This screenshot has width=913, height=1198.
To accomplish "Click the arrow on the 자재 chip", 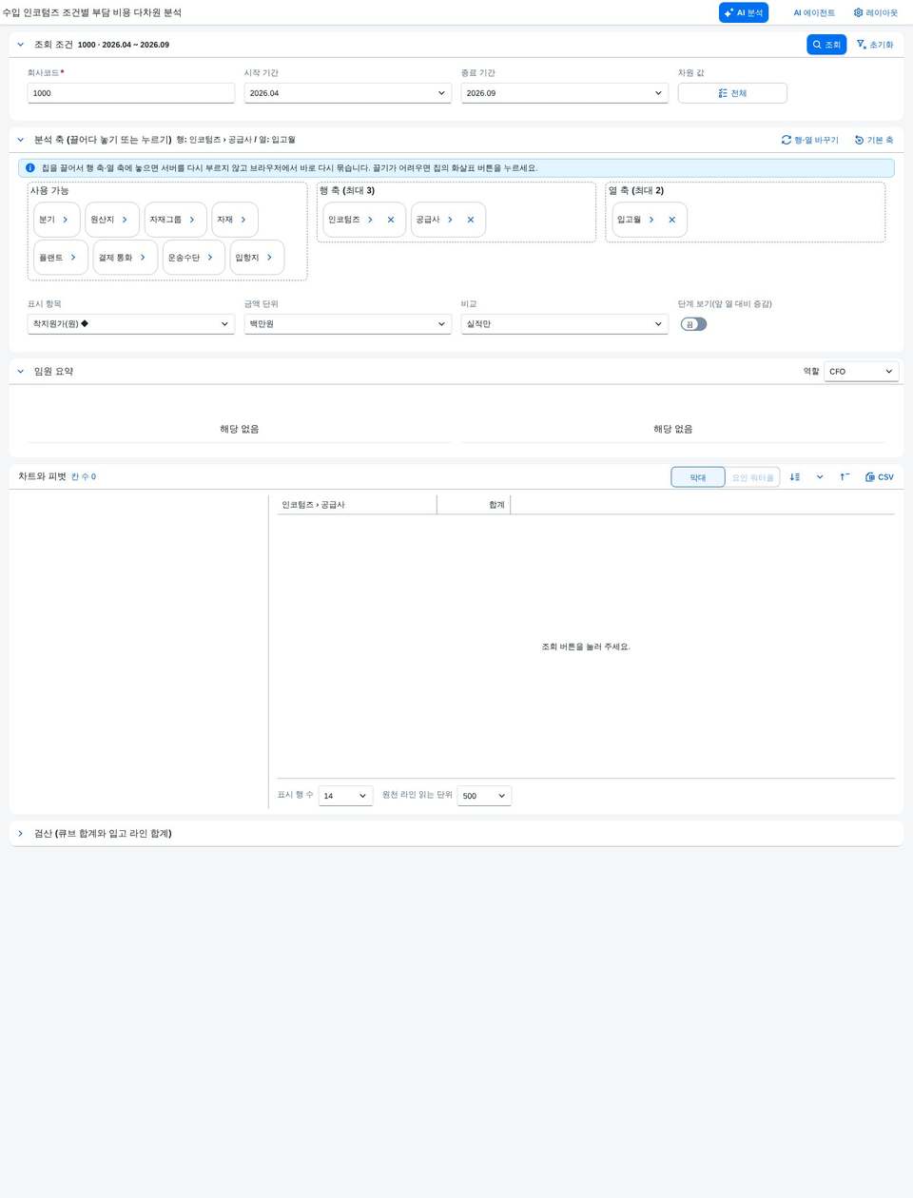I will [243, 220].
